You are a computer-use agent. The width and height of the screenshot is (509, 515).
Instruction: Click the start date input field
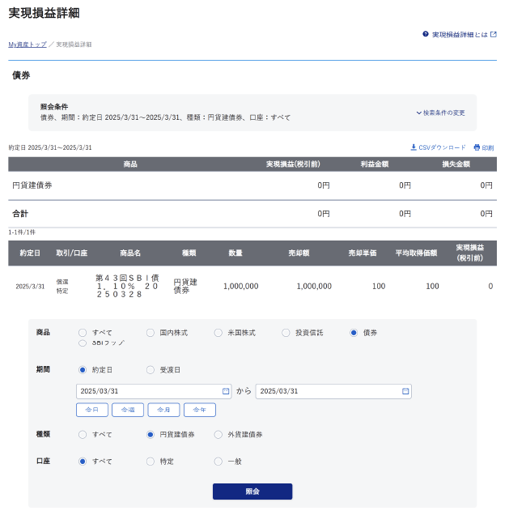[146, 391]
